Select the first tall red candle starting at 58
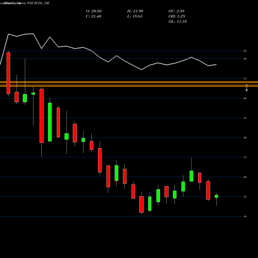258x258 pixels. pos(8,73)
